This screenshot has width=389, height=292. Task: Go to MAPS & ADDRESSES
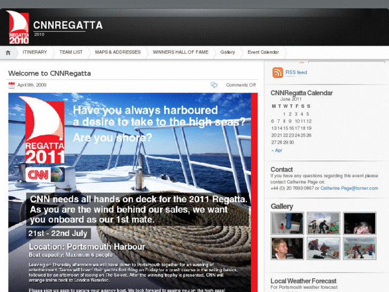click(x=118, y=52)
